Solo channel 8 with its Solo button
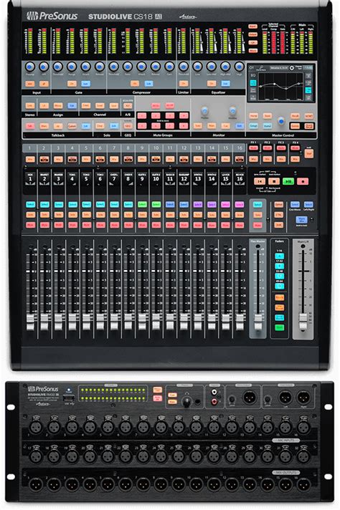Image resolution: width=340 pixels, height=510 pixels. click(128, 215)
